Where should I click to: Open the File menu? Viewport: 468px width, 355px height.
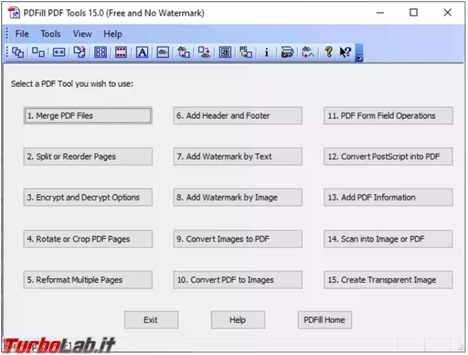tap(22, 34)
